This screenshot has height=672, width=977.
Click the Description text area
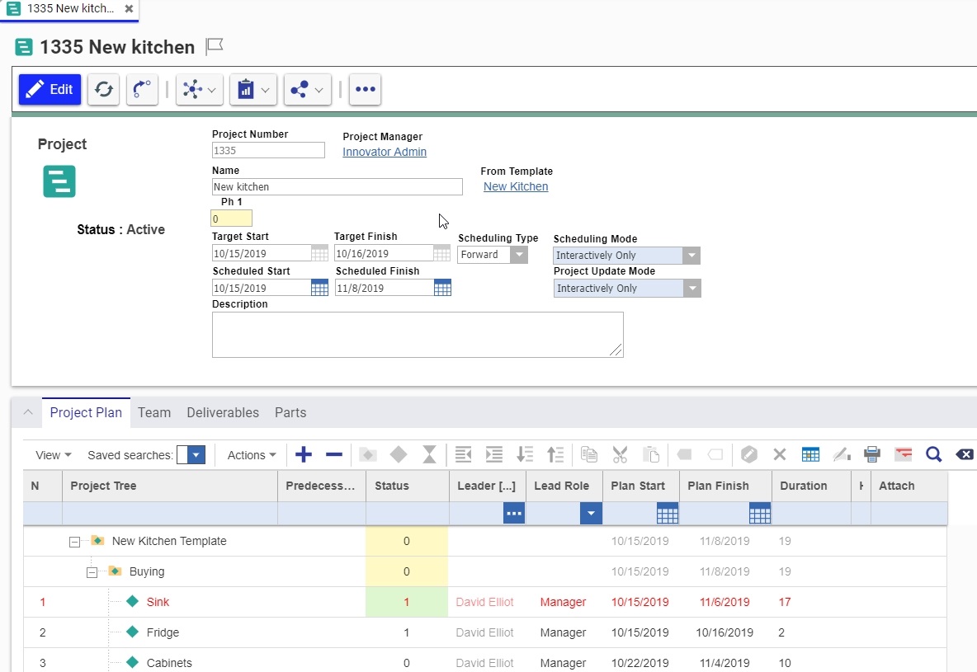(418, 335)
